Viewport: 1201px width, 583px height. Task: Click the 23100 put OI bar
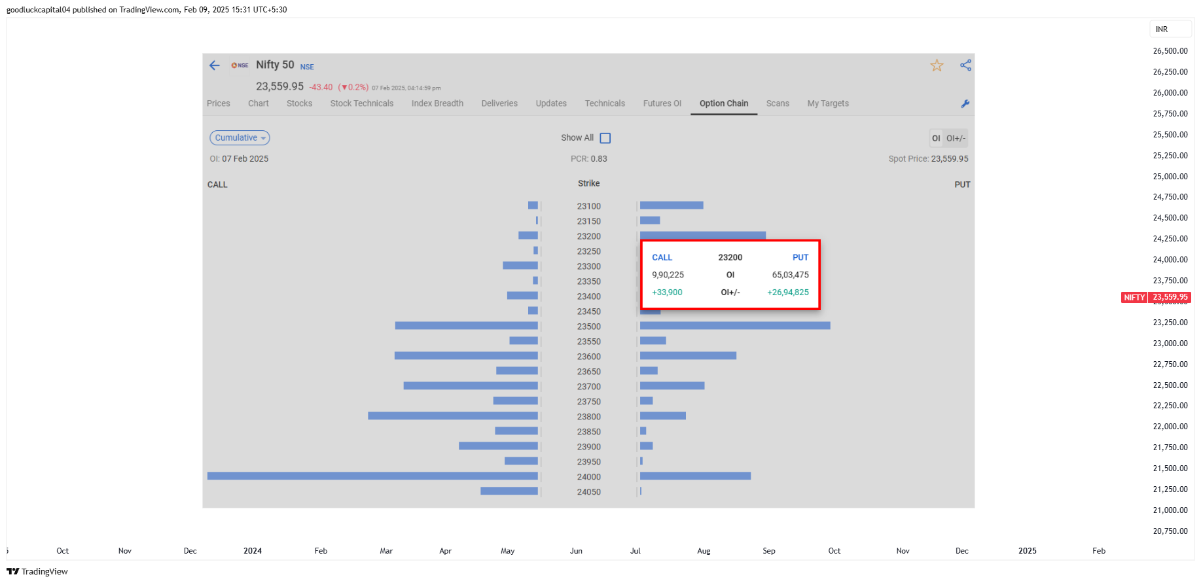[x=672, y=205]
